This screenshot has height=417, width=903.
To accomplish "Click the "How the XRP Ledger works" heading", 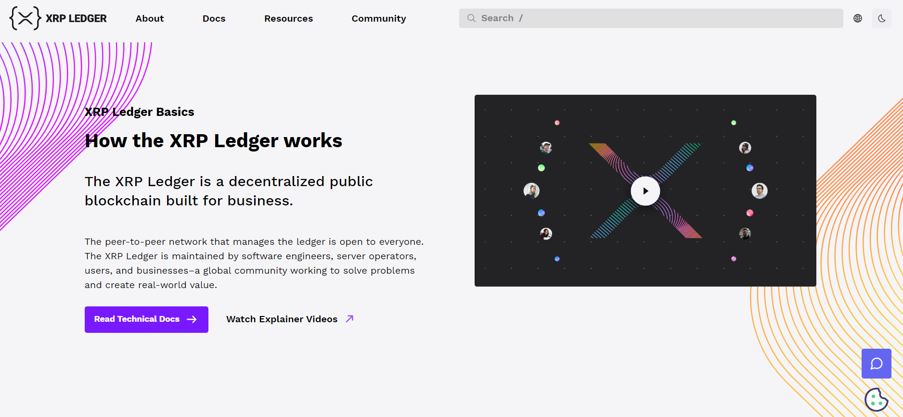I will point(213,140).
